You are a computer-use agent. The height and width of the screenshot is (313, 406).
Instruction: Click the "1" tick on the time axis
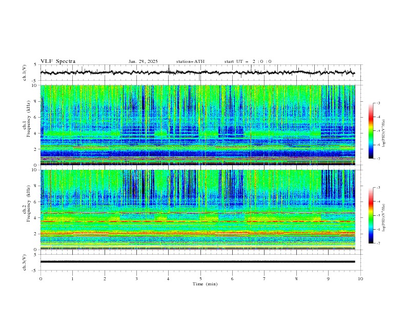coord(72,279)
